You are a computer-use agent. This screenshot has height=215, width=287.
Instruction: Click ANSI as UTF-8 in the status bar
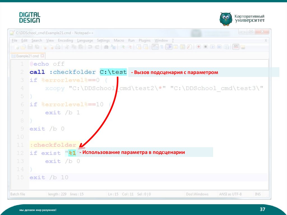[230, 194]
